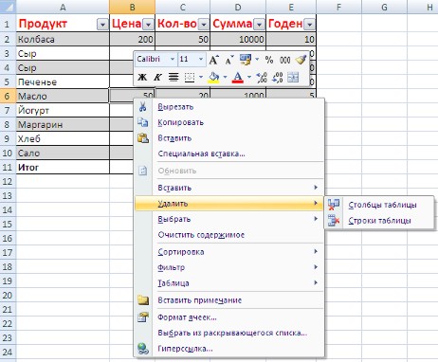Open the Годен column filter dropdown
438x362 pixels.
(x=310, y=25)
